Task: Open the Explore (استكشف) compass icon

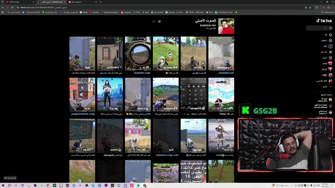Action: coord(330,40)
